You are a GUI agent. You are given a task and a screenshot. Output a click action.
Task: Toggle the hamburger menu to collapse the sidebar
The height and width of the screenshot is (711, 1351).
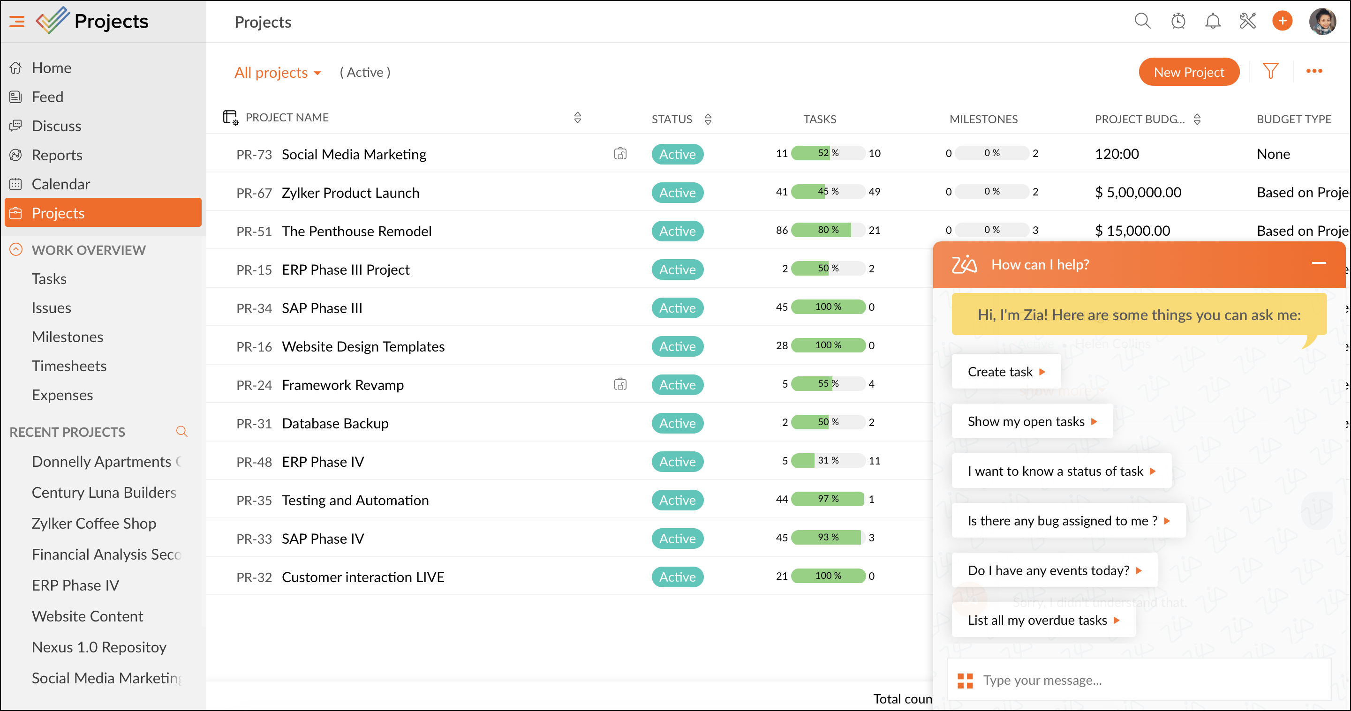(17, 22)
